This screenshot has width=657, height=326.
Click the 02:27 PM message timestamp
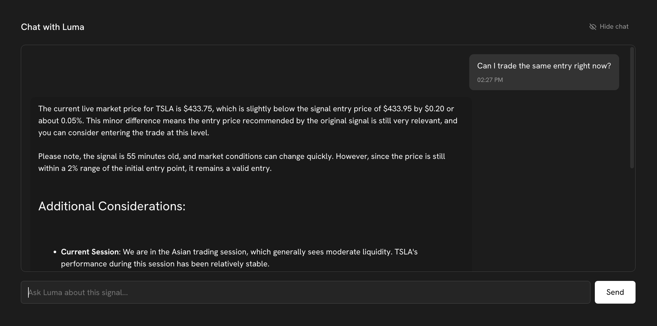point(490,80)
